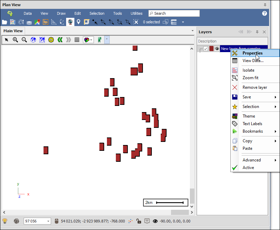
Task: Click the green previous view arrows
Action: [60, 40]
